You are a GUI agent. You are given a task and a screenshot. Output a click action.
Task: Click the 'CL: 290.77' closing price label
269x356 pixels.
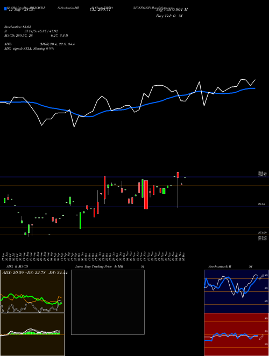point(100,10)
